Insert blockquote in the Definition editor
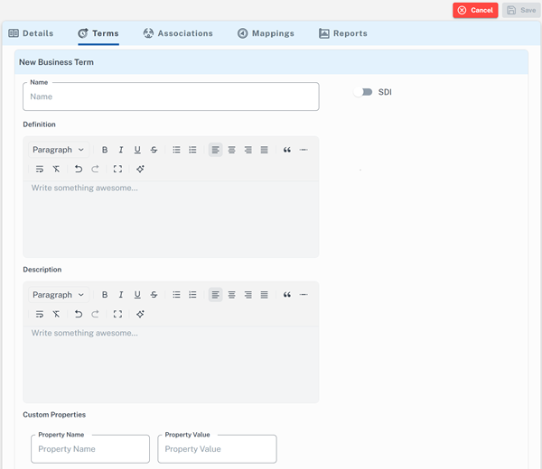 pos(287,150)
